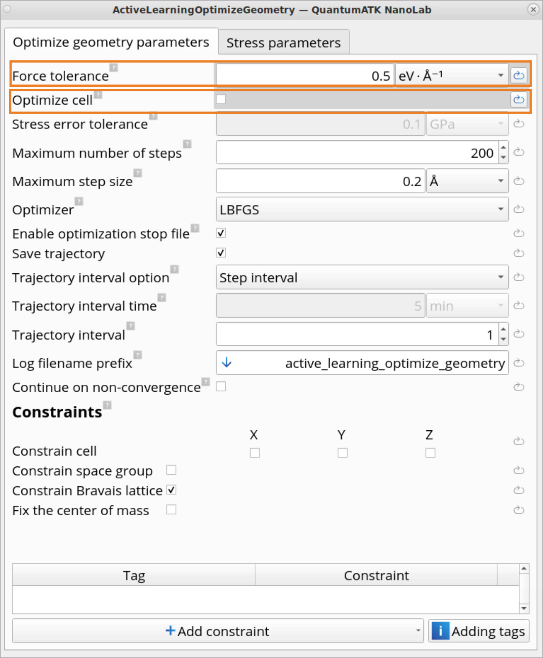This screenshot has height=658, width=543.
Task: Reset Optimizer selection to default
Action: pyautogui.click(x=519, y=209)
